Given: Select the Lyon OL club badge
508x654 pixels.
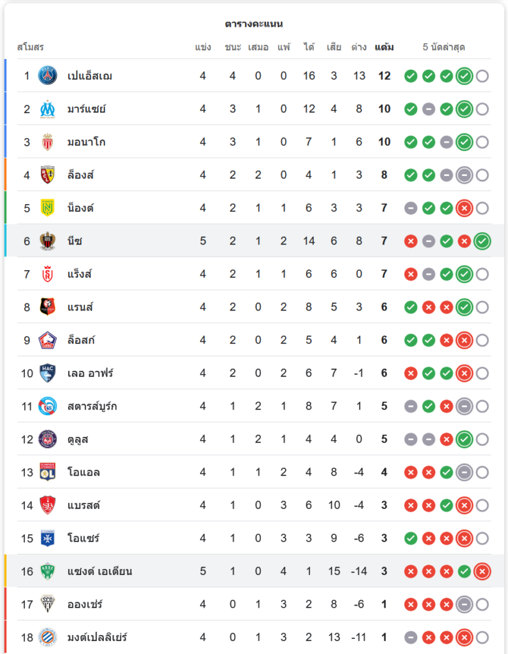Looking at the screenshot, I should coord(48,472).
